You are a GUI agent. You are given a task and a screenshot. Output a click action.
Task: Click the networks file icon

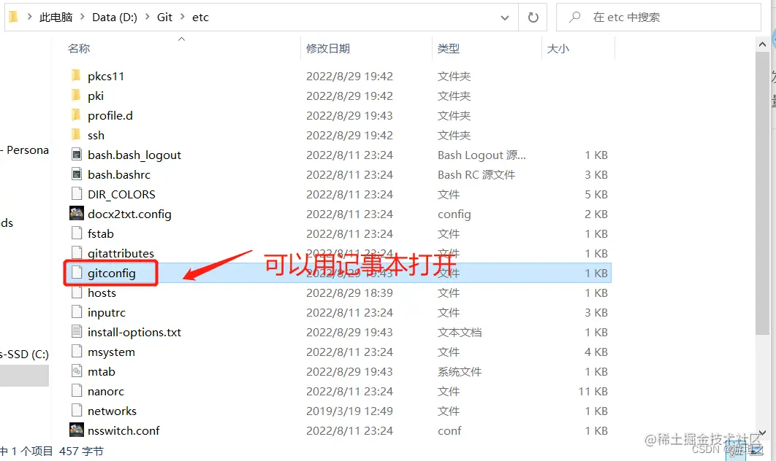(x=76, y=411)
